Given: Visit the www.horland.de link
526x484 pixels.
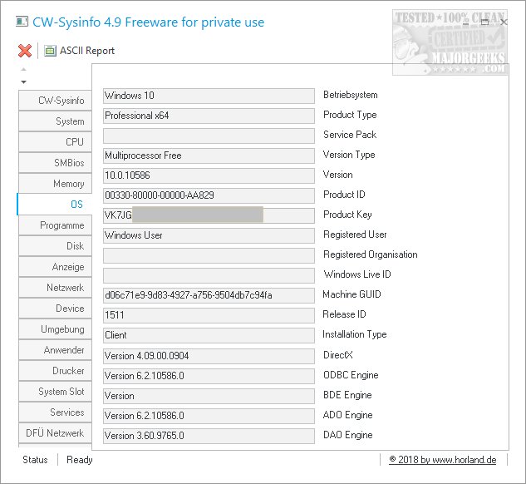Looking at the screenshot, I should click(x=442, y=460).
